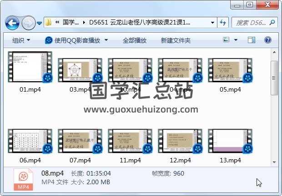Toggle the preview pane button
The height and width of the screenshot is (196, 282).
(252, 40)
